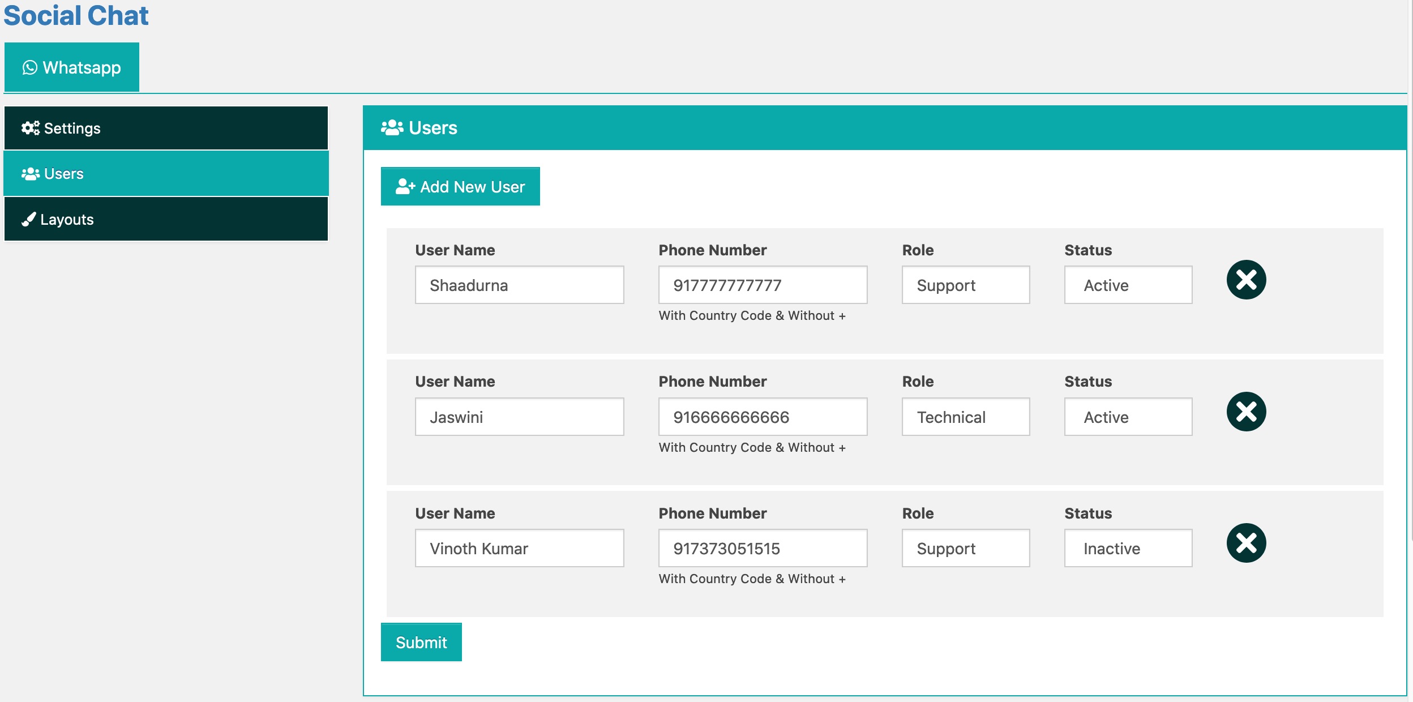Open the Role dropdown for Shaadurna
The width and height of the screenshot is (1413, 702).
point(966,285)
